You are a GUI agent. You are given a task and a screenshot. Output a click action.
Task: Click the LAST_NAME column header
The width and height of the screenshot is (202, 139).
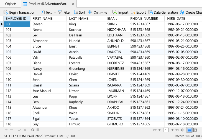(x=86, y=19)
